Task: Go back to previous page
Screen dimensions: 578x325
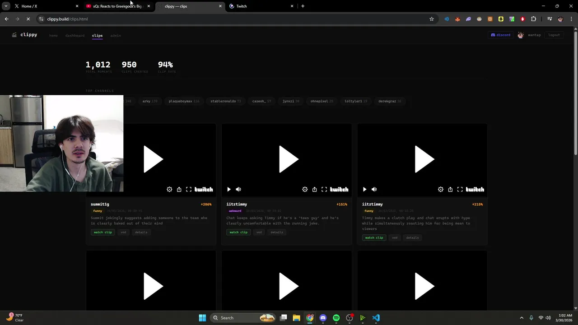Action: pyautogui.click(x=6, y=19)
